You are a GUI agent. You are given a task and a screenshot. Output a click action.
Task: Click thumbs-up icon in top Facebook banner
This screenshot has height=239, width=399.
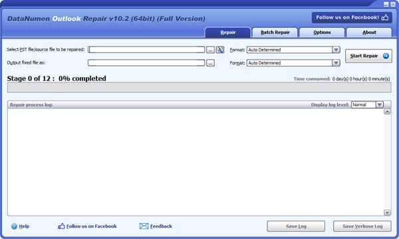385,17
